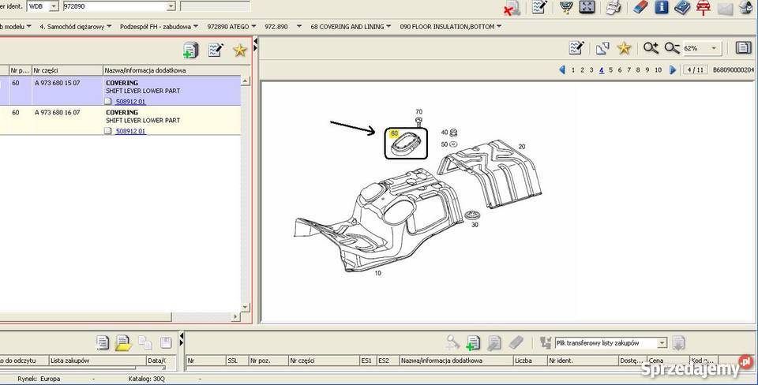The height and width of the screenshot is (385, 758).
Task: Expand the WDB identifier dropdown
Action: (x=54, y=6)
